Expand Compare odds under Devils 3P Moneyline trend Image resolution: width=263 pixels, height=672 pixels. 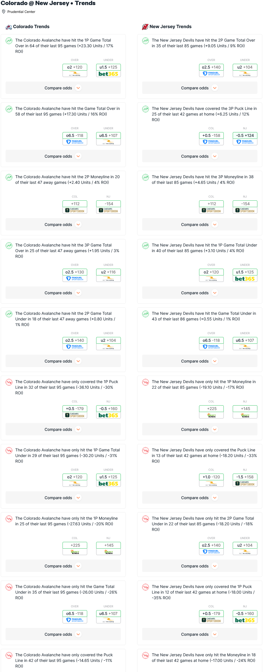point(200,225)
